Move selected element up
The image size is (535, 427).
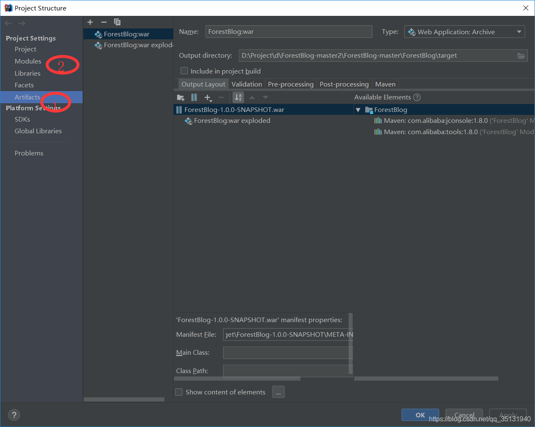(x=252, y=97)
